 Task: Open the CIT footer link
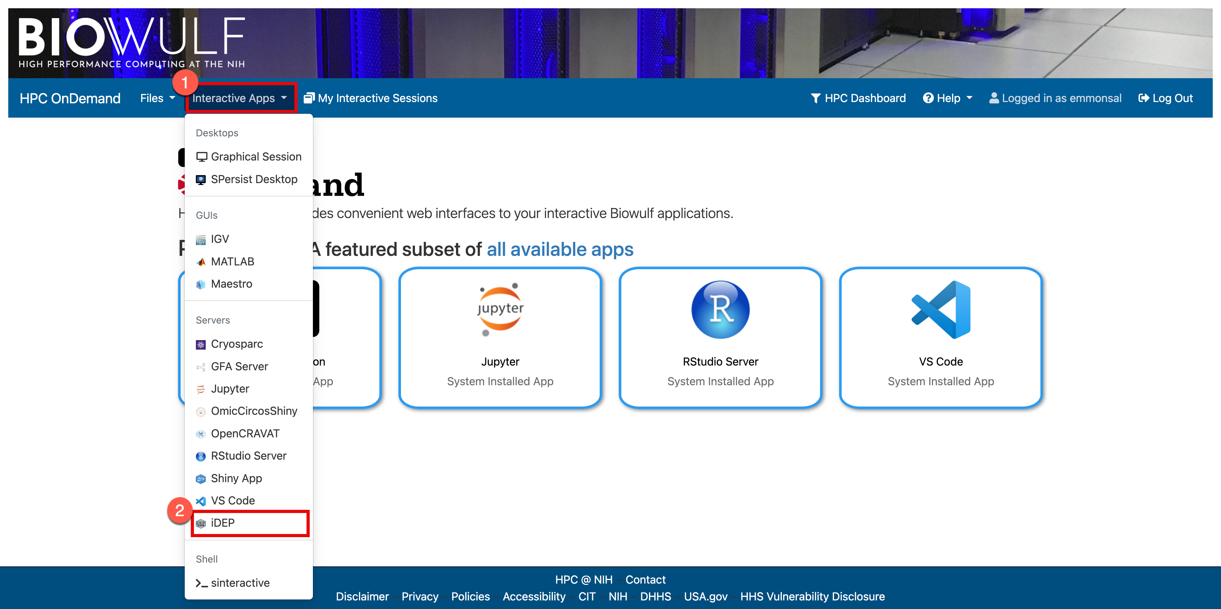pyautogui.click(x=587, y=597)
